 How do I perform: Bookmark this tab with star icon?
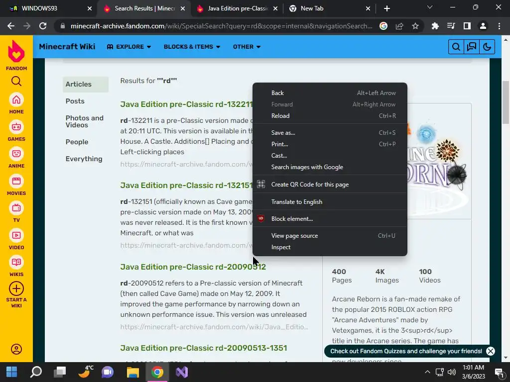point(415,26)
